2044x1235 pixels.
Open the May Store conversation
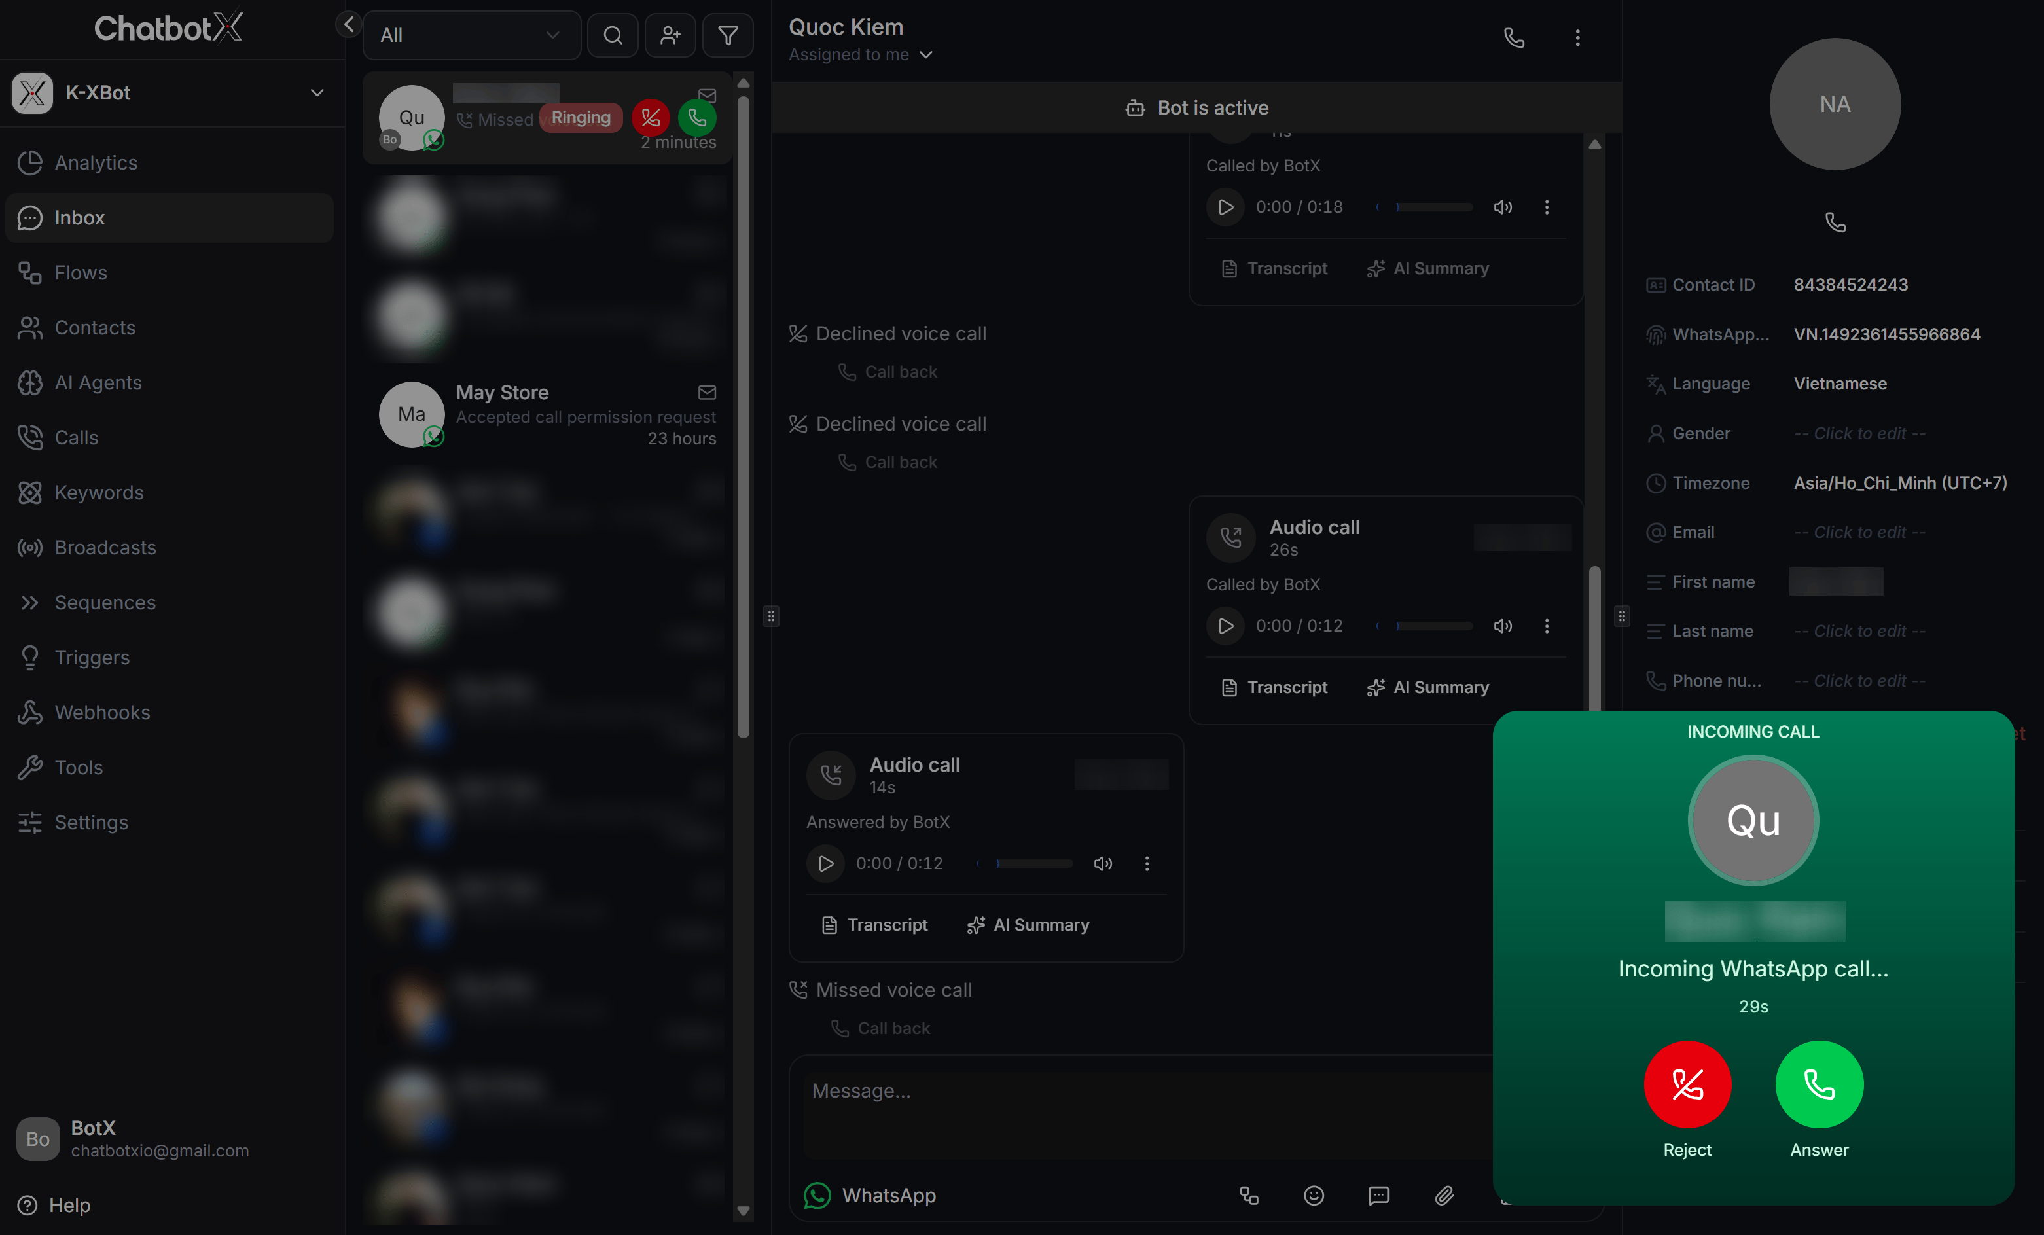548,415
